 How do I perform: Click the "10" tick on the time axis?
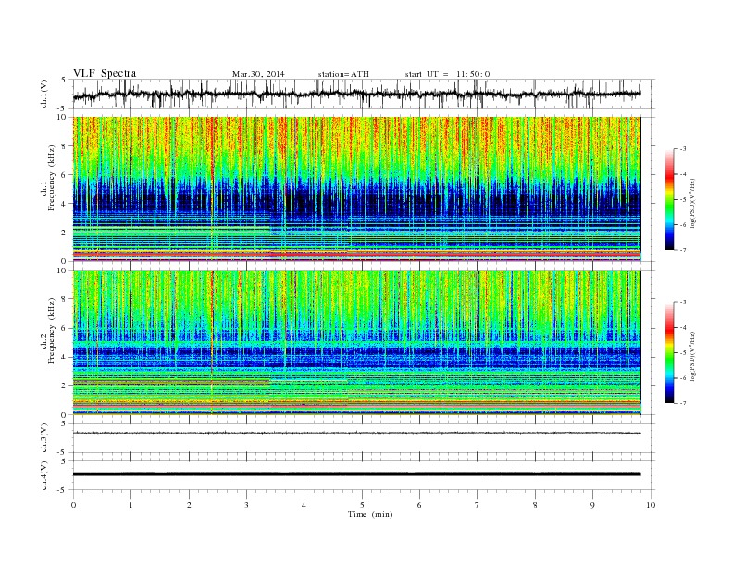651,505
